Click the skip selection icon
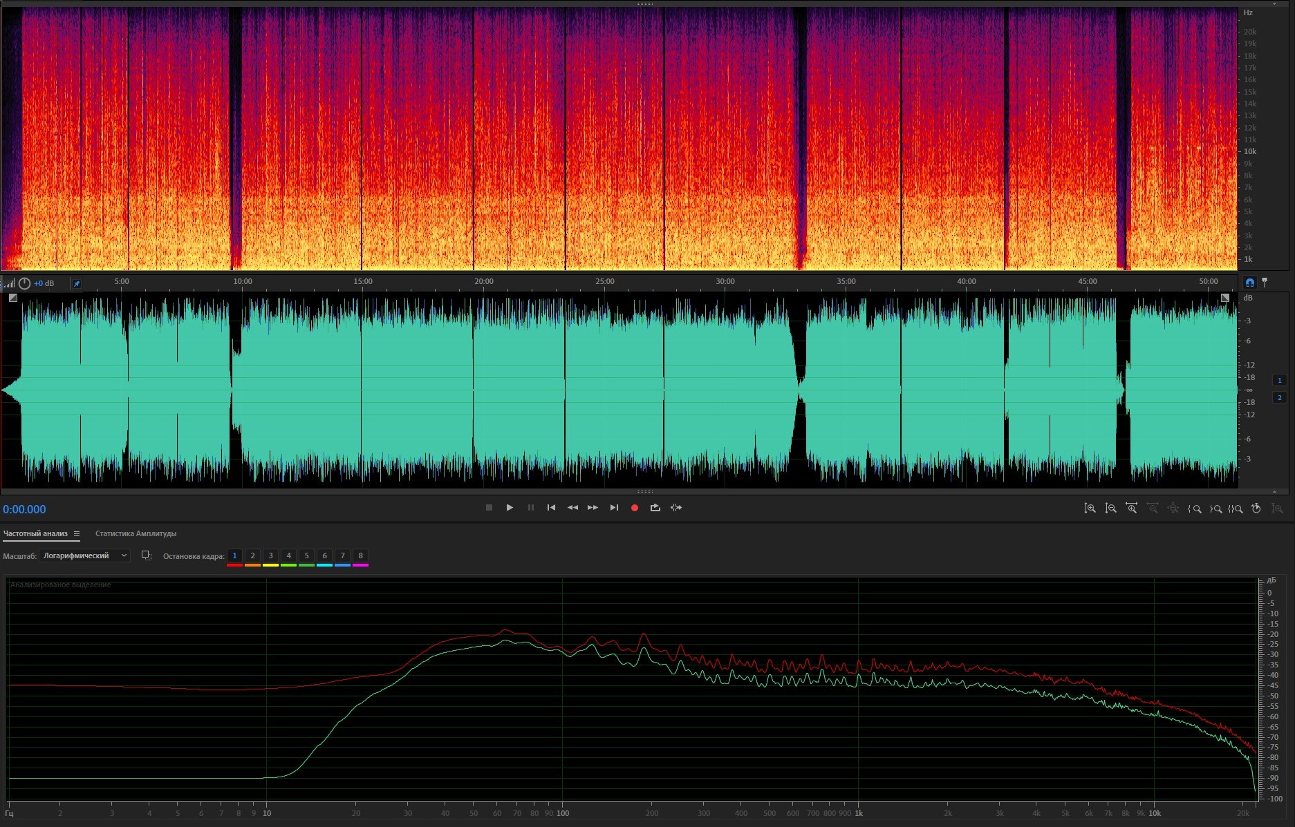Image resolution: width=1295 pixels, height=827 pixels. [x=676, y=508]
